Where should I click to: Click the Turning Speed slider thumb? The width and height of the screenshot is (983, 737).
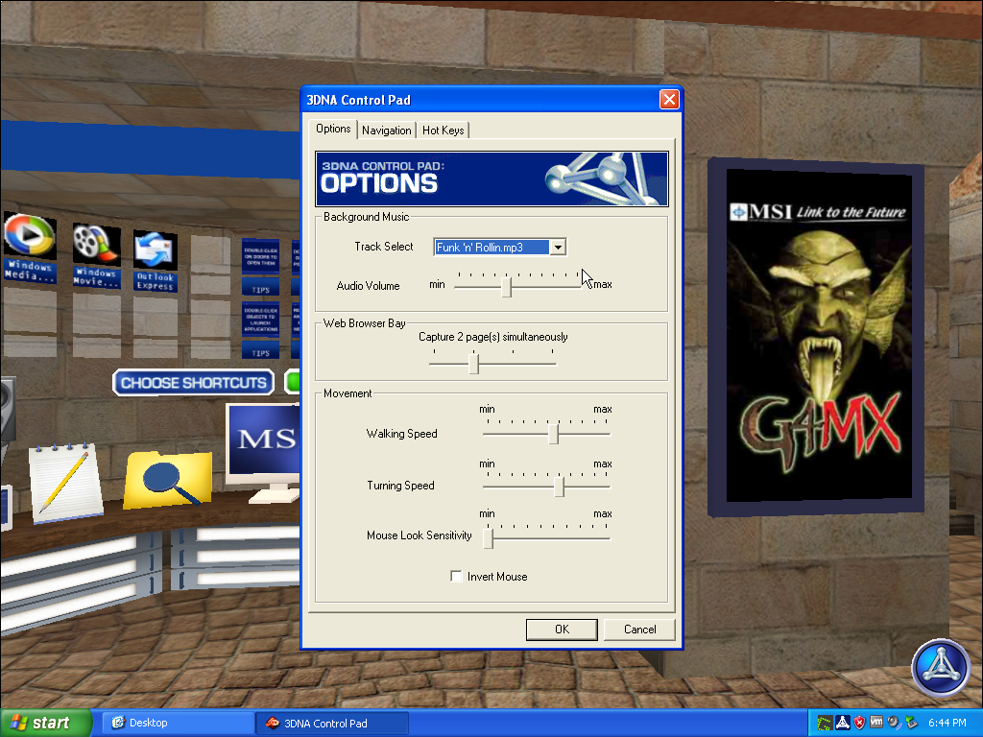560,487
